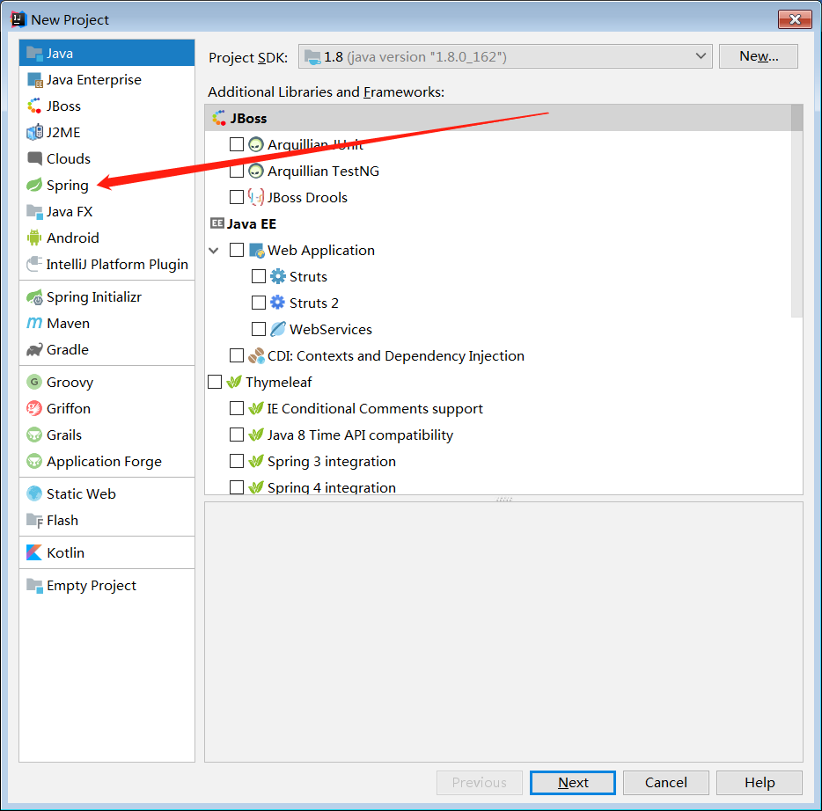Select Java Enterprise project type

pos(107,80)
